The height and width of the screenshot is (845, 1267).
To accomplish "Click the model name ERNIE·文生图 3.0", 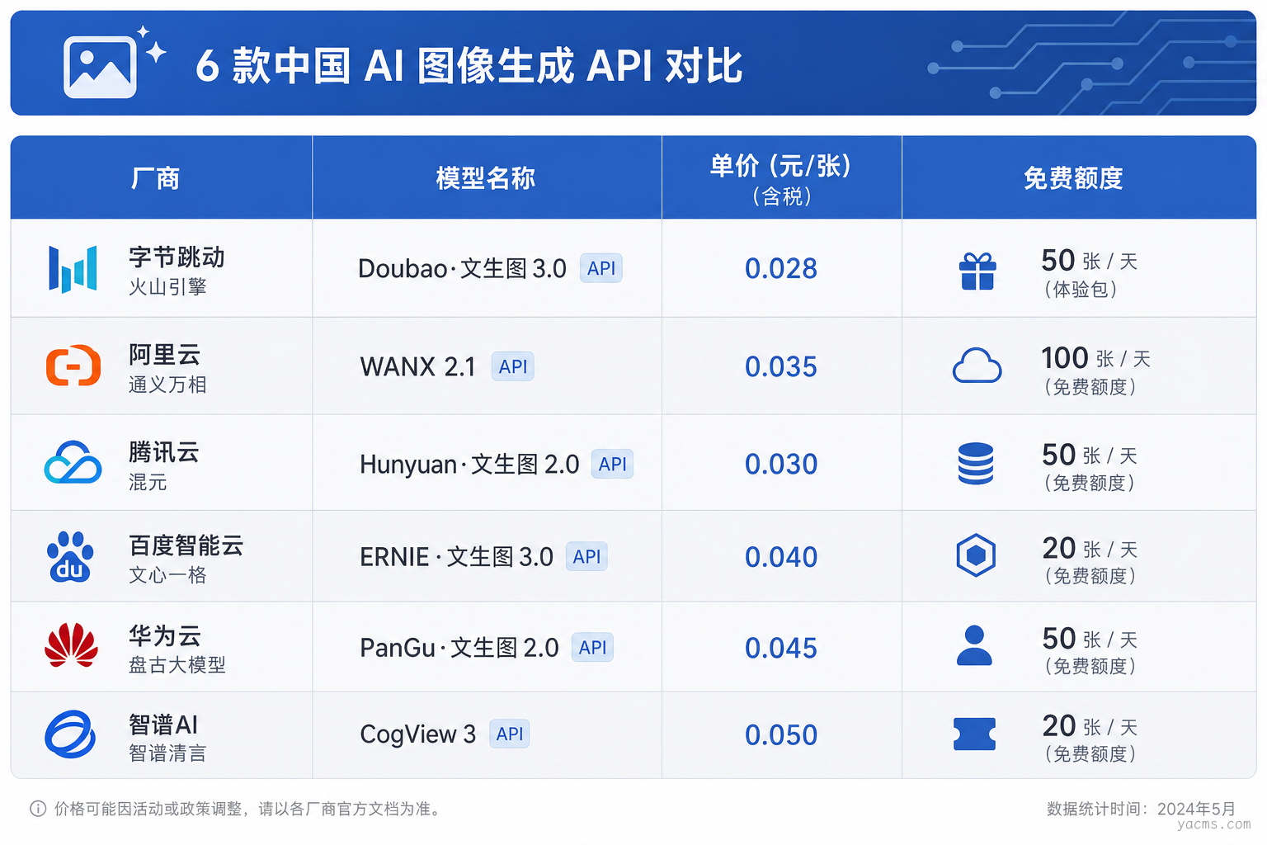I will [x=456, y=557].
